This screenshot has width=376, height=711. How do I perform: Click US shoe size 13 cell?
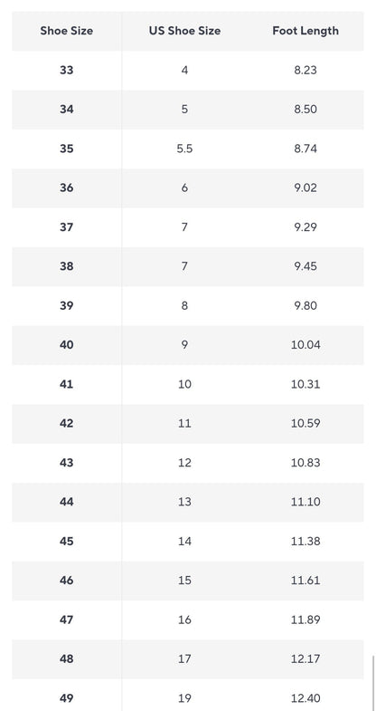(184, 502)
